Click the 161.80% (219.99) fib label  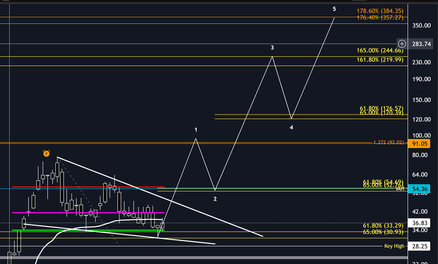click(380, 60)
